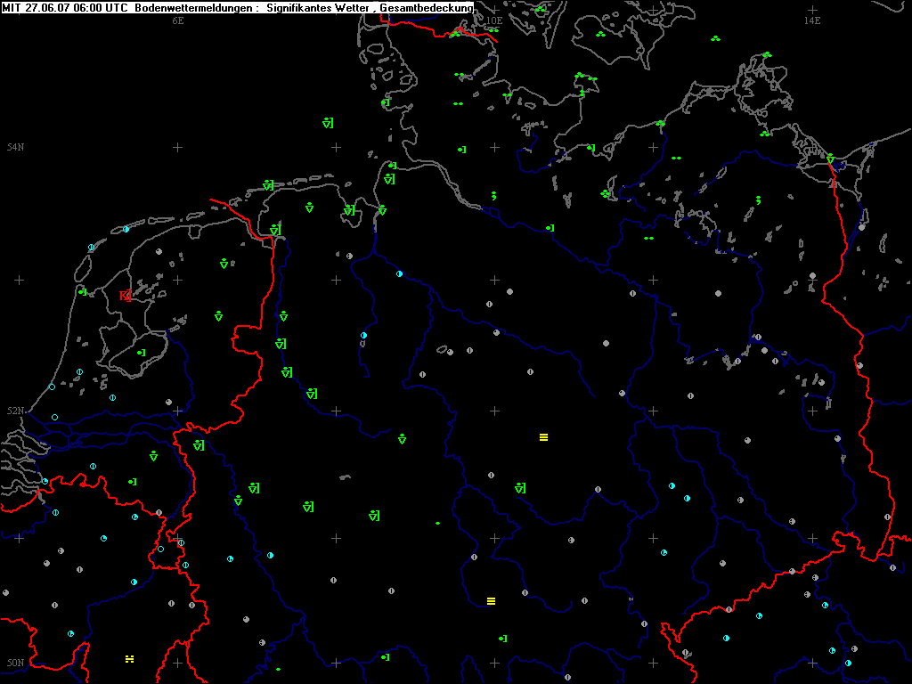This screenshot has height=684, width=912.
Task: Click the open white circle inside Luxembourg
Action: (x=160, y=550)
